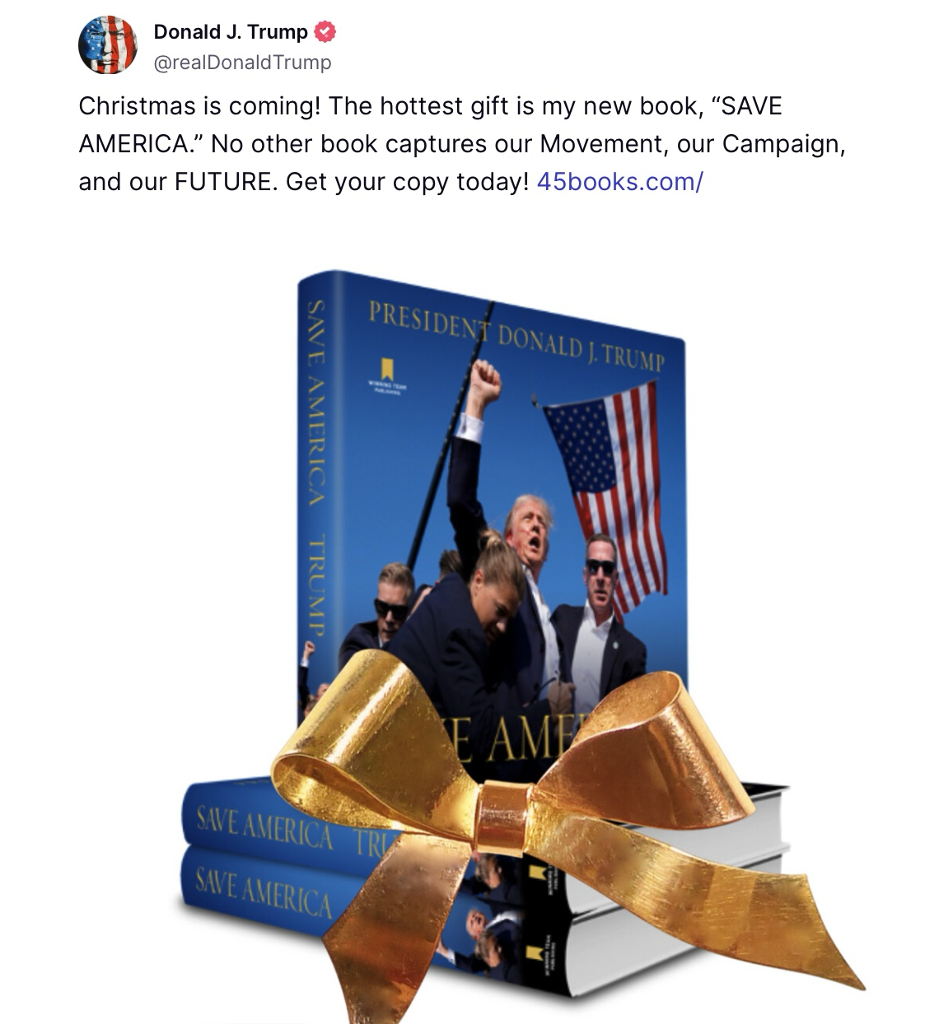Click "Christmas is coming!" in the post text

[x=200, y=106]
